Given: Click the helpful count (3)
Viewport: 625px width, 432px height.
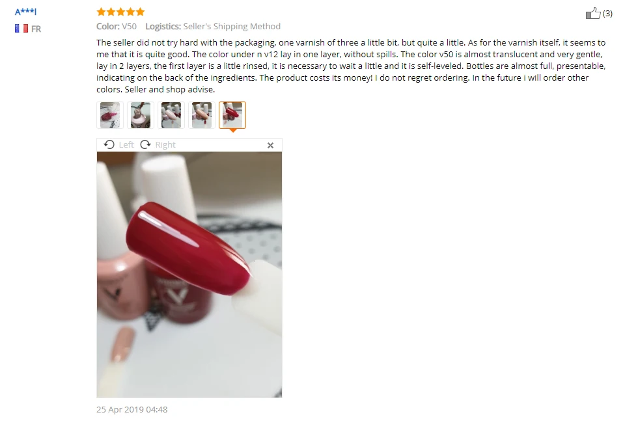Looking at the screenshot, I should (607, 14).
